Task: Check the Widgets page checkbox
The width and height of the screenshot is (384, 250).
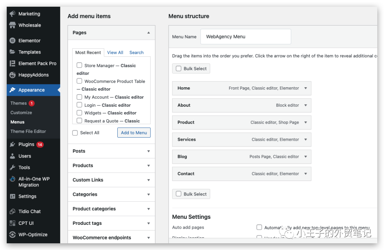Action: [79, 113]
